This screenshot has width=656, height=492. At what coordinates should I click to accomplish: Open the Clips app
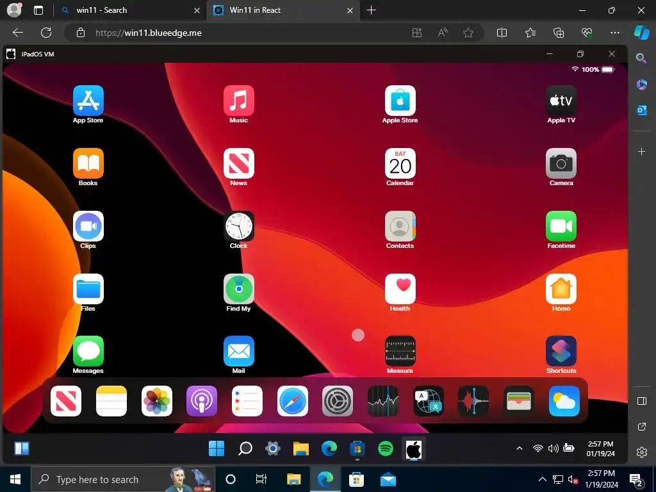(88, 226)
